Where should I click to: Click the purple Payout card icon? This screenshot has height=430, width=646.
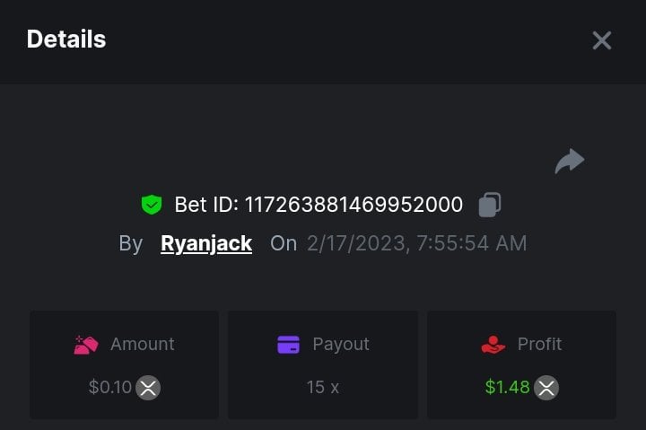289,344
